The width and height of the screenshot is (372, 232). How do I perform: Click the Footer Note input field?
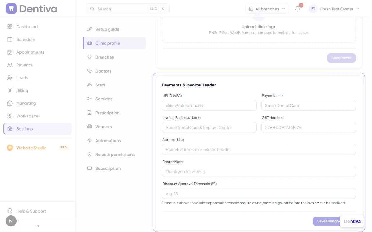pyautogui.click(x=259, y=172)
